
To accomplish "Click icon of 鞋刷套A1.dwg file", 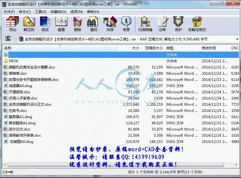I will point(6,117).
